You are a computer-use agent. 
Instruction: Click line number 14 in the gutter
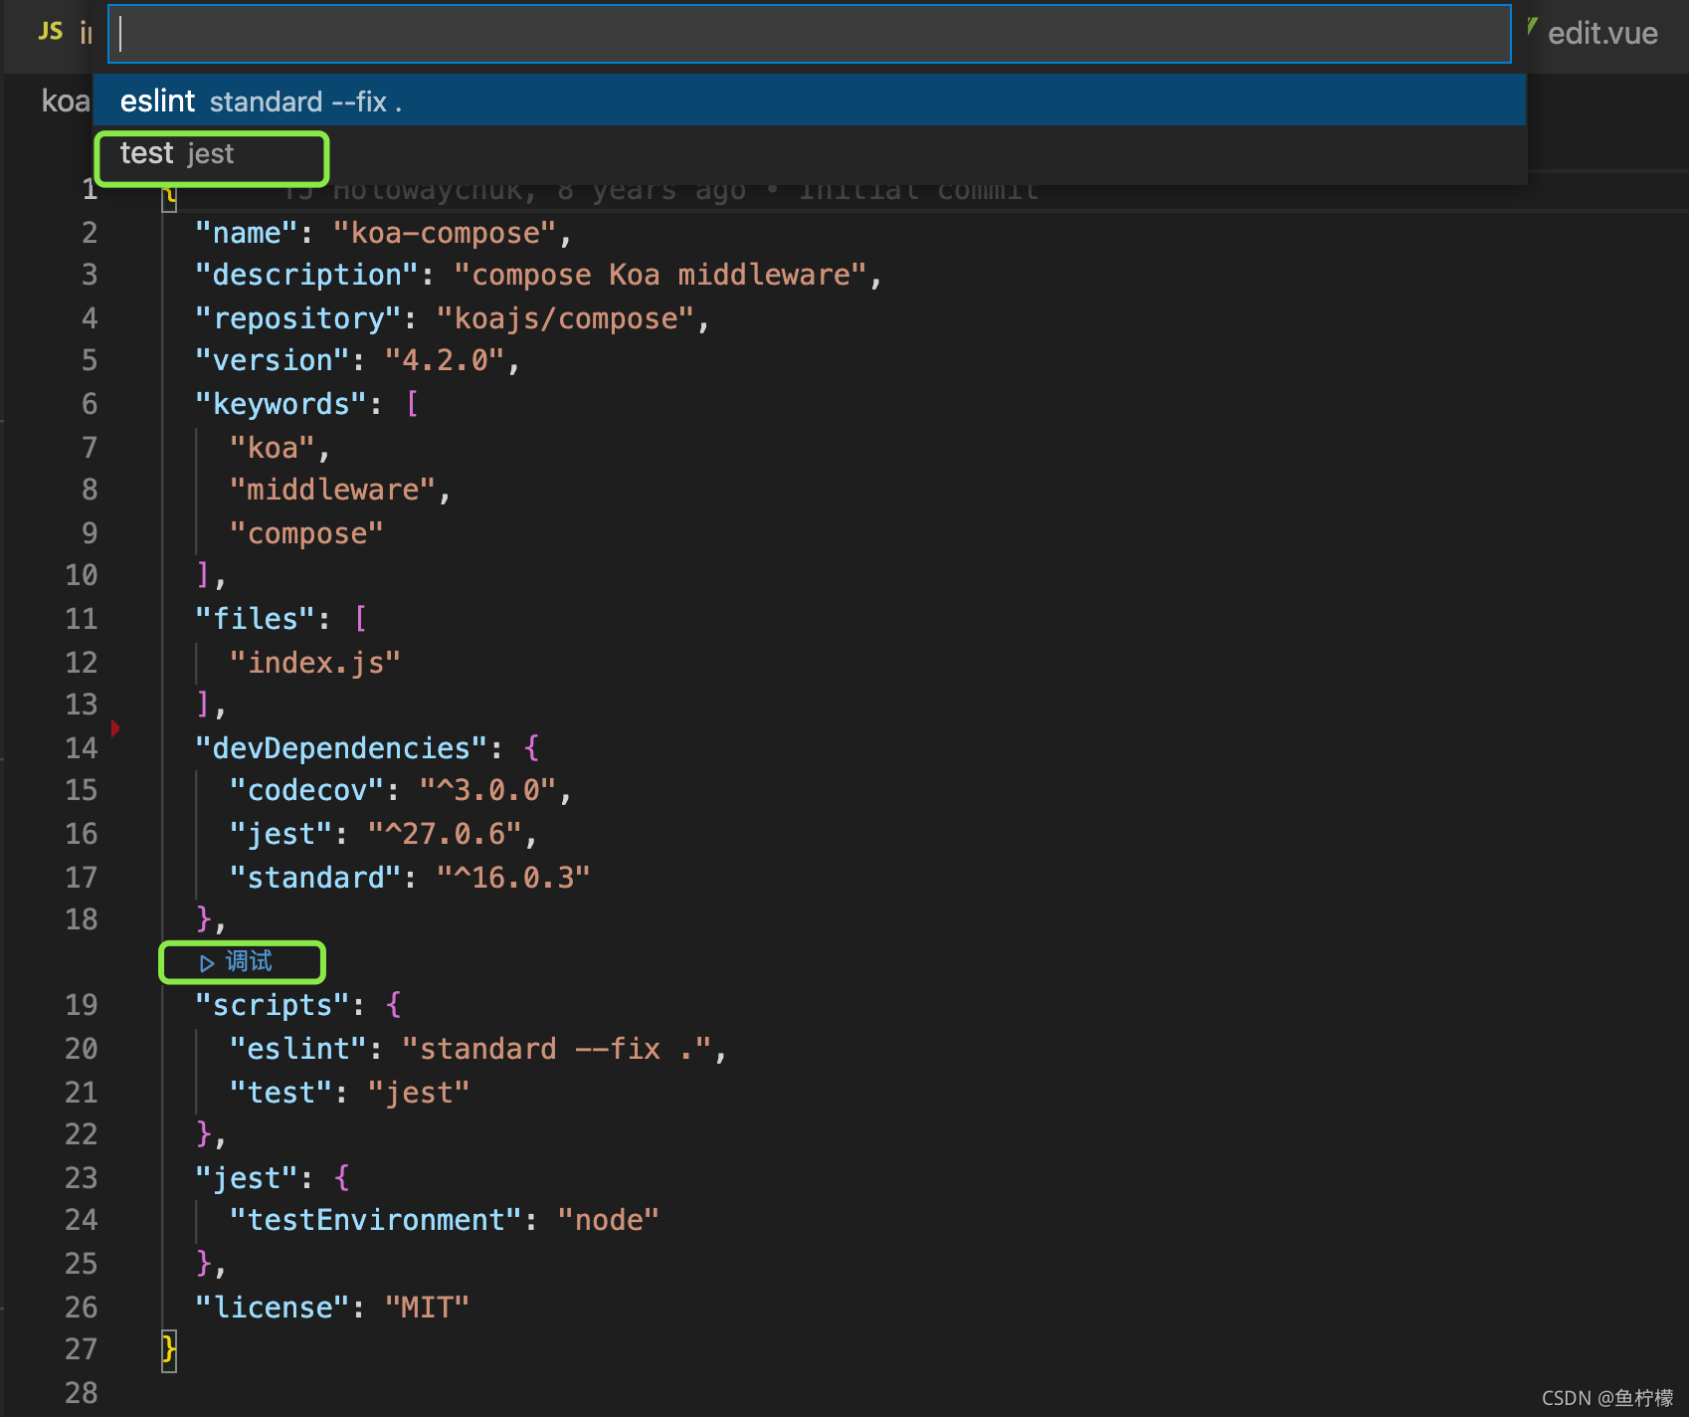click(82, 748)
